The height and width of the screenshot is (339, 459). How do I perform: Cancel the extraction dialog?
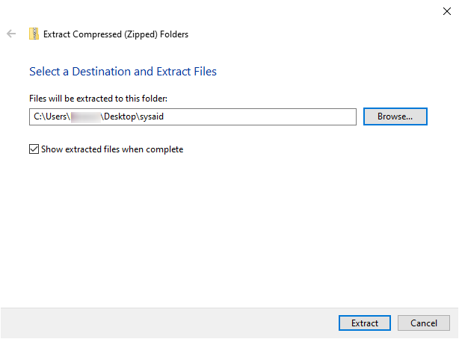(424, 323)
